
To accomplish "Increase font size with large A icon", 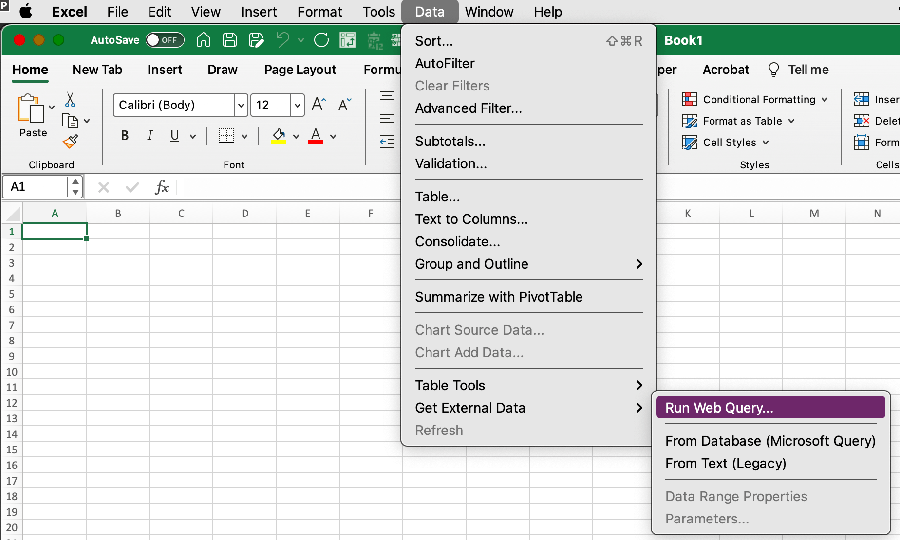I will [x=319, y=105].
